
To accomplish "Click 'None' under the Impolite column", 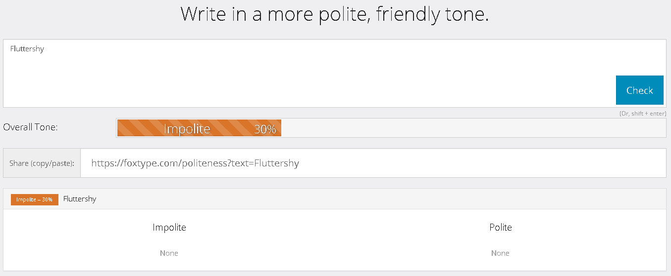I will pos(169,253).
